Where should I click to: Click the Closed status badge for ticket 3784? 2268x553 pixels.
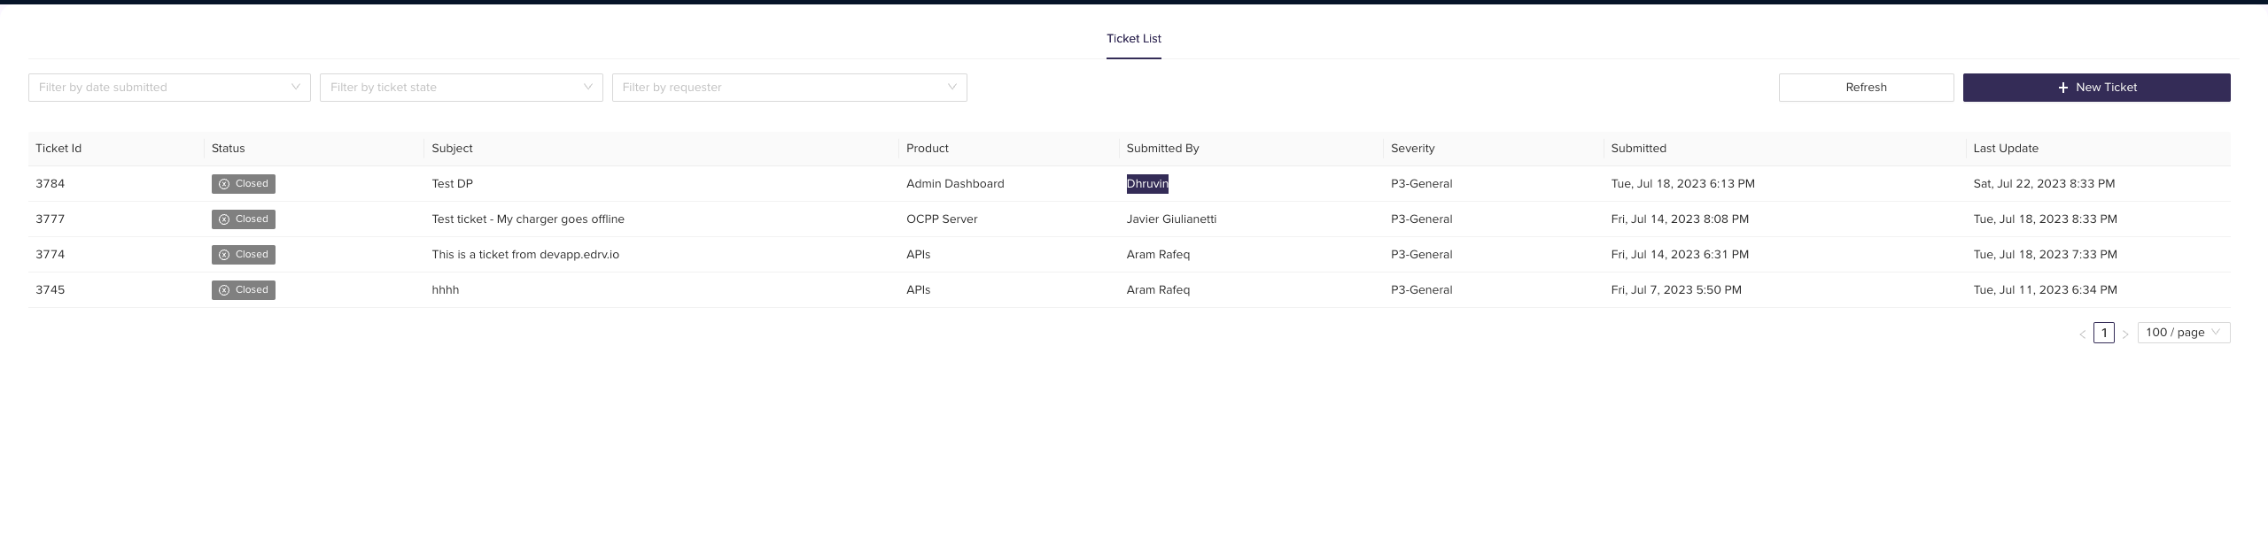[x=243, y=184]
